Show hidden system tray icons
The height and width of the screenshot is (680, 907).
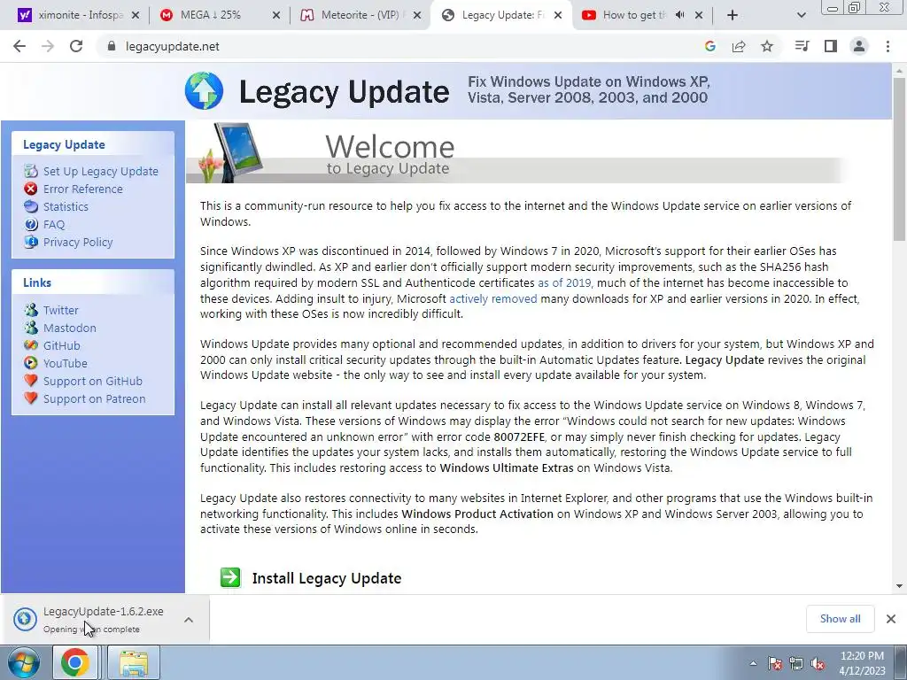[753, 664]
